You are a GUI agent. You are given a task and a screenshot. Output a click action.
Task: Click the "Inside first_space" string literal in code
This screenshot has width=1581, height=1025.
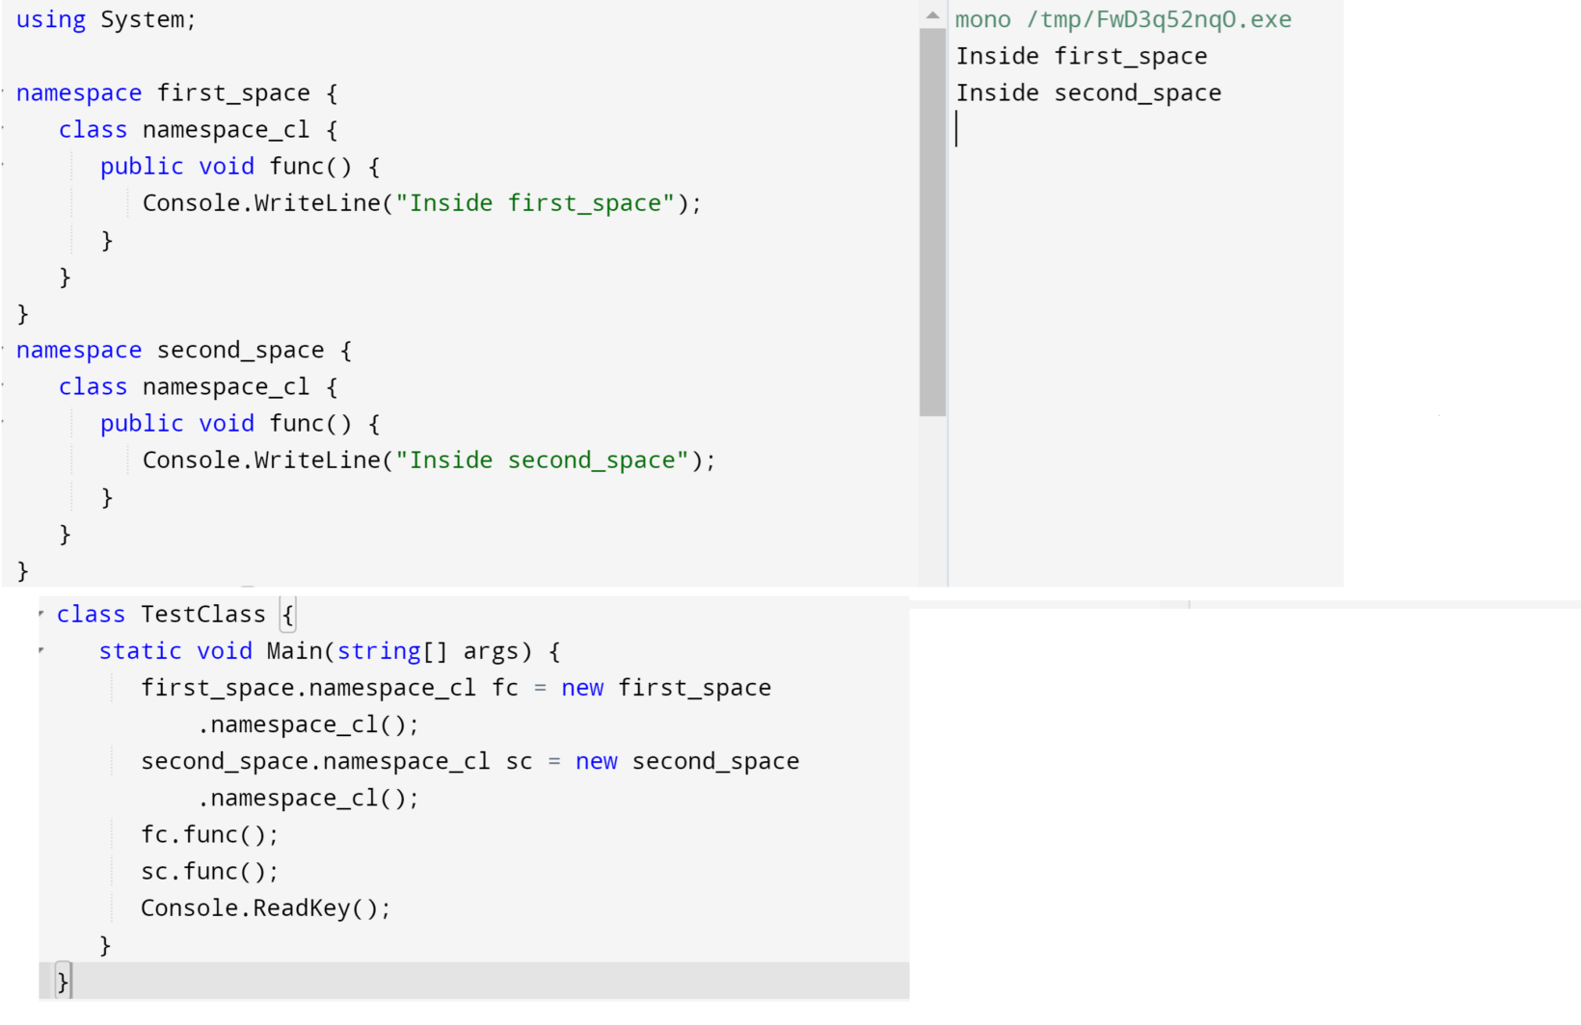(536, 203)
